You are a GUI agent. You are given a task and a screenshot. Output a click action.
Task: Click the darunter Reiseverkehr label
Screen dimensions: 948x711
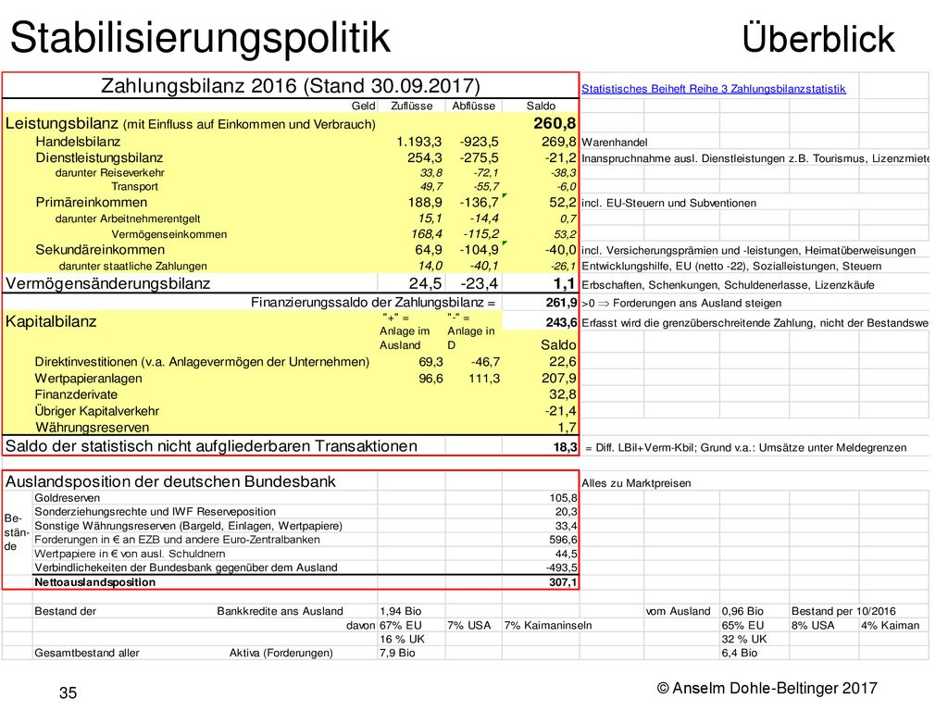click(x=109, y=173)
